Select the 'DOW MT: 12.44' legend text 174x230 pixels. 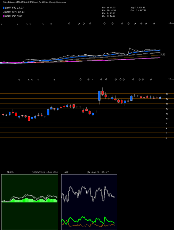click(15, 12)
